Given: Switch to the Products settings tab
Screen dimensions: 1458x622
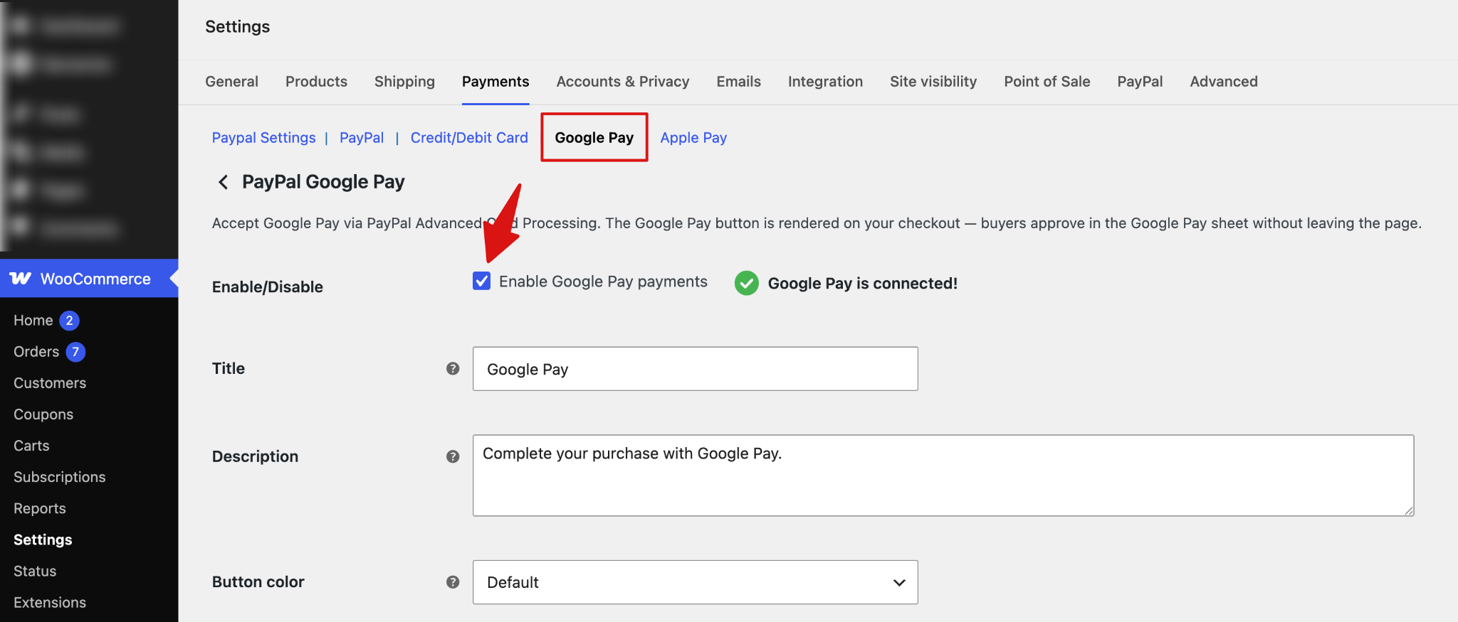Looking at the screenshot, I should coord(316,82).
